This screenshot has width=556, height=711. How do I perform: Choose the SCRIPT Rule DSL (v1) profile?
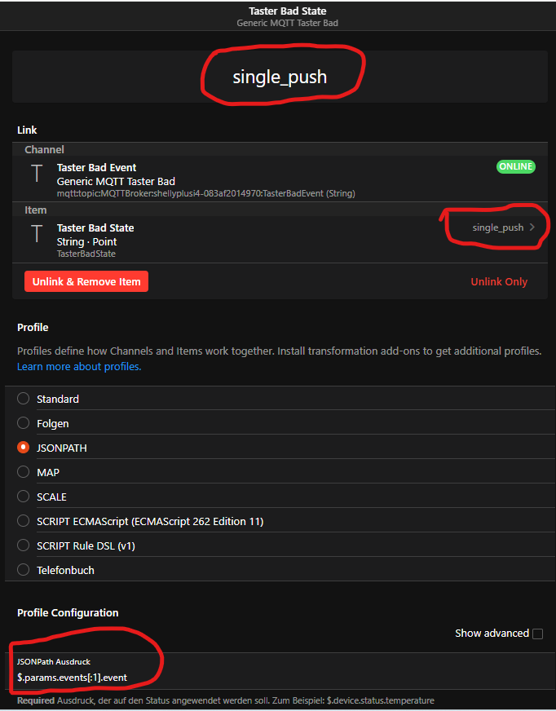[23, 545]
